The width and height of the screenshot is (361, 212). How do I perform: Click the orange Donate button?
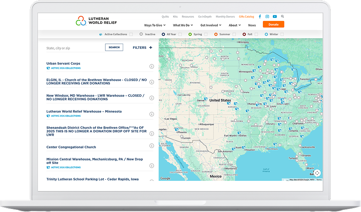(273, 24)
